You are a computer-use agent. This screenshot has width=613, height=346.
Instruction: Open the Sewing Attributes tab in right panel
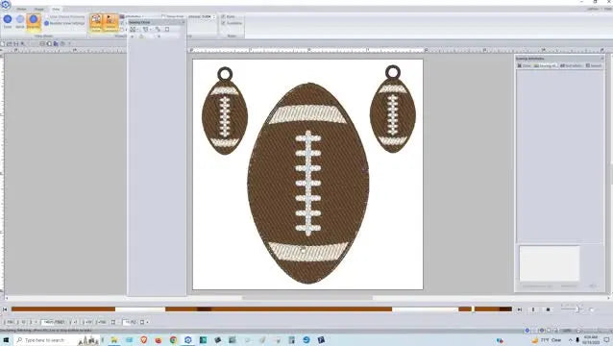click(x=546, y=65)
